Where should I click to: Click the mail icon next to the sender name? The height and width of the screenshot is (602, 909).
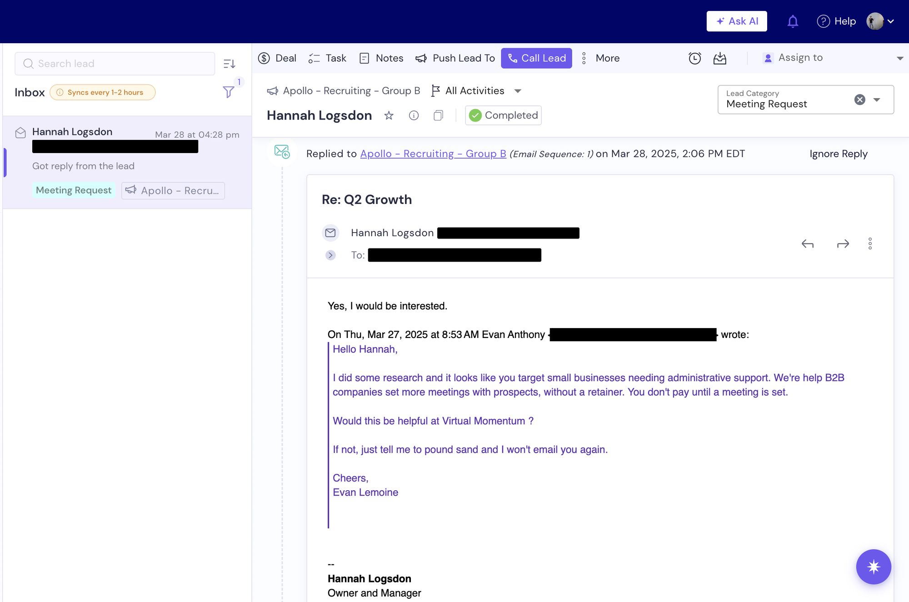pos(330,233)
